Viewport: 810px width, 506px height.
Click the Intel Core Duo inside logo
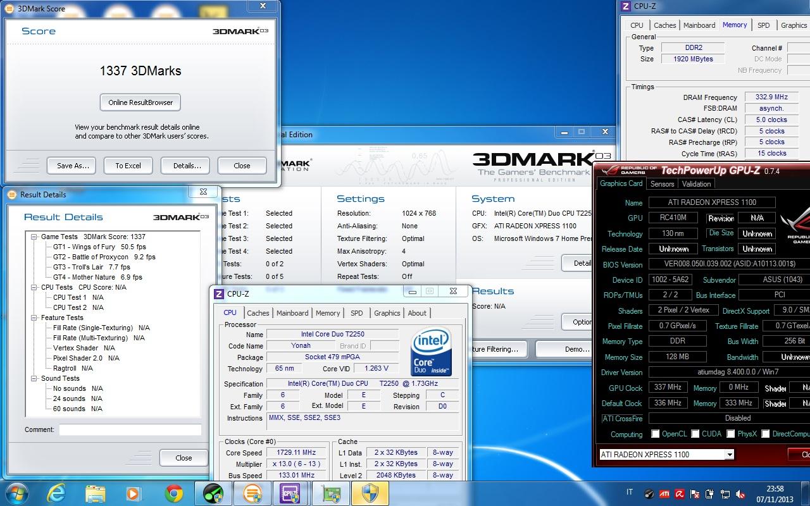(431, 351)
